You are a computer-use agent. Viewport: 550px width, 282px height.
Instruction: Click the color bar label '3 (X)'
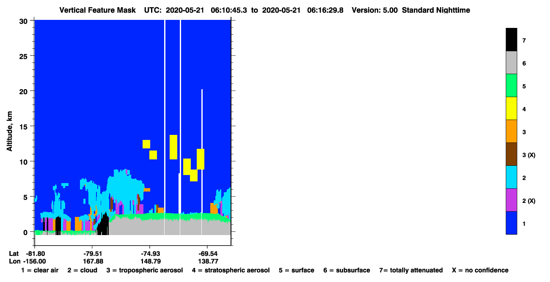click(x=529, y=155)
